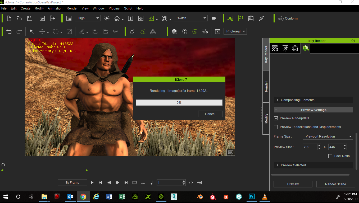Click the video camera icon

click(214, 18)
